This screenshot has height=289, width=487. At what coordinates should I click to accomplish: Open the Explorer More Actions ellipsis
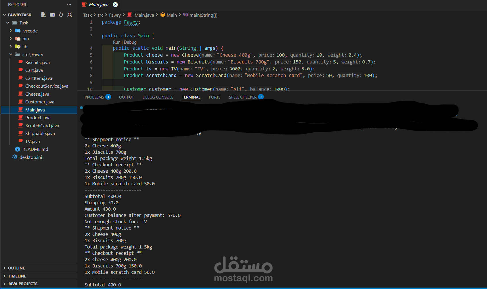pyautogui.click(x=69, y=5)
